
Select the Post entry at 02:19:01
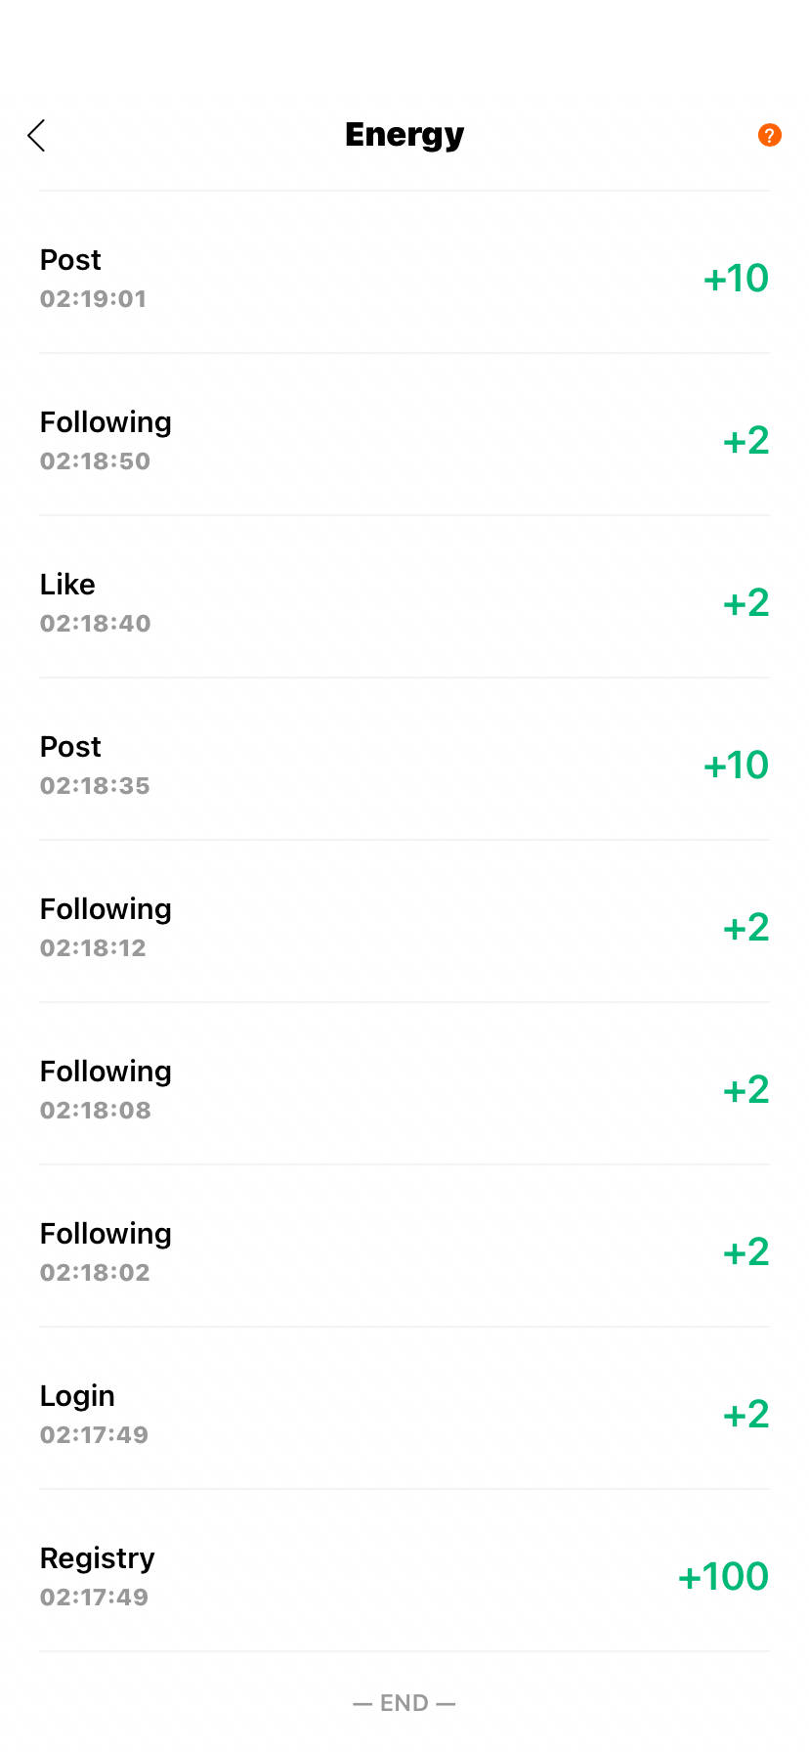pyautogui.click(x=404, y=273)
